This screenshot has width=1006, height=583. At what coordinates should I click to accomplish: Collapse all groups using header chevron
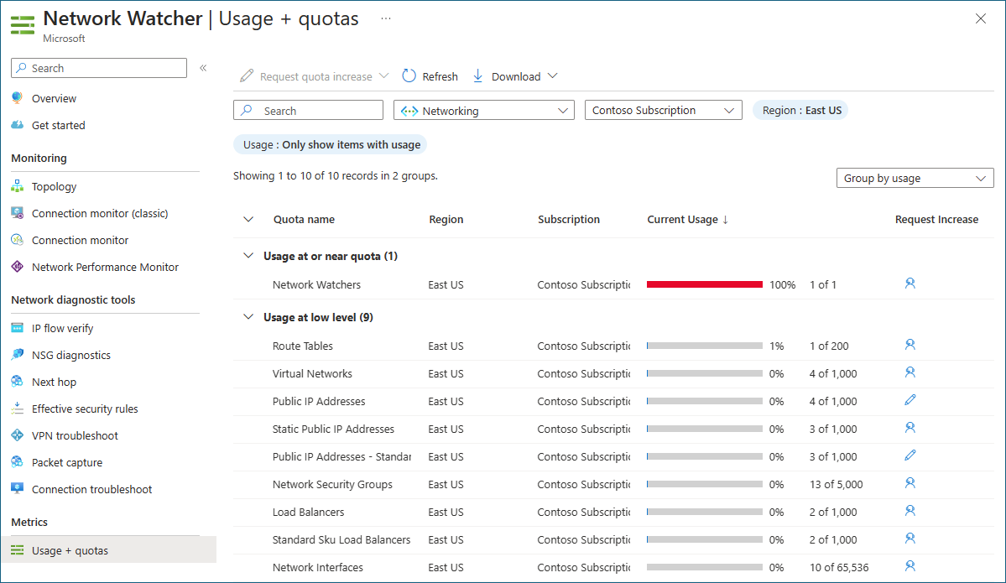pos(248,220)
